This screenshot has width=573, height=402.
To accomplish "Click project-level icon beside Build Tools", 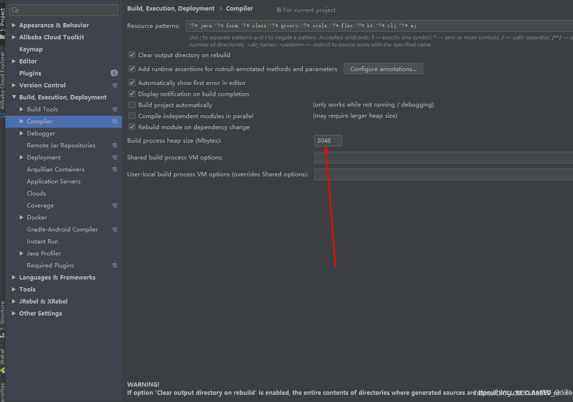I will (x=115, y=110).
